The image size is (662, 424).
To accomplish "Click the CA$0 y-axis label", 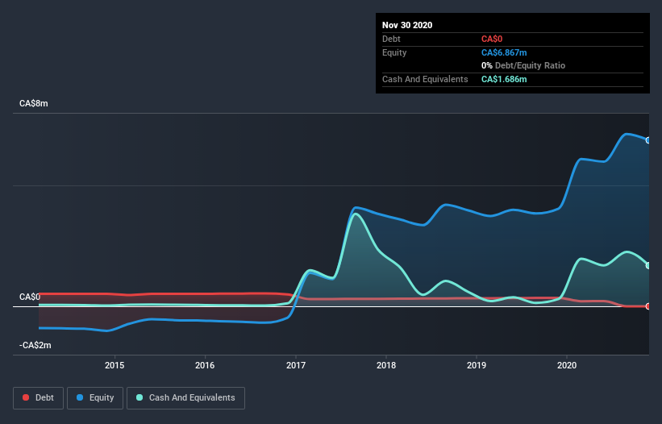I will click(30, 297).
